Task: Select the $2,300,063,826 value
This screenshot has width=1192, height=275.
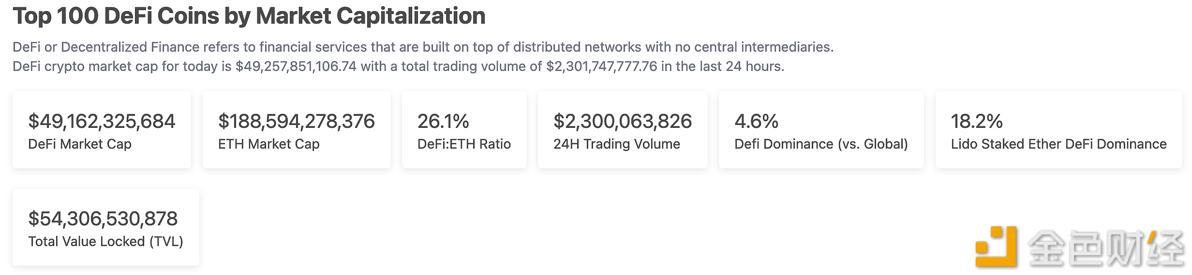Action: tap(623, 121)
